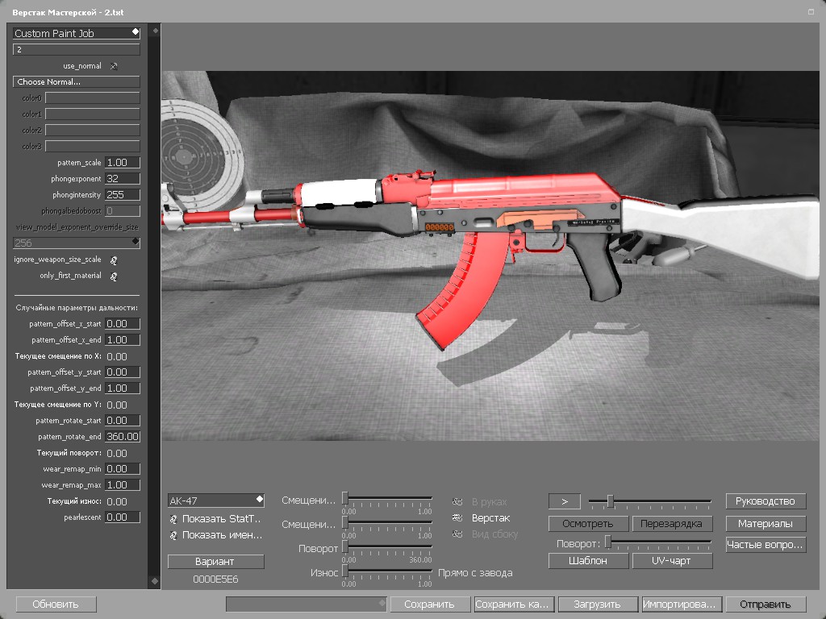Open the bottom file selection dropdown

[x=306, y=604]
